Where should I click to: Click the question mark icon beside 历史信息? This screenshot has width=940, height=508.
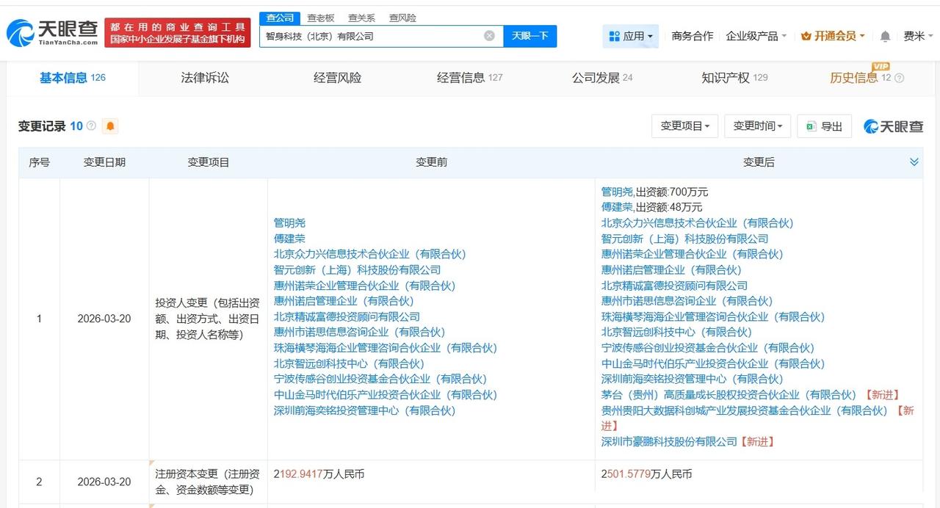(x=899, y=76)
